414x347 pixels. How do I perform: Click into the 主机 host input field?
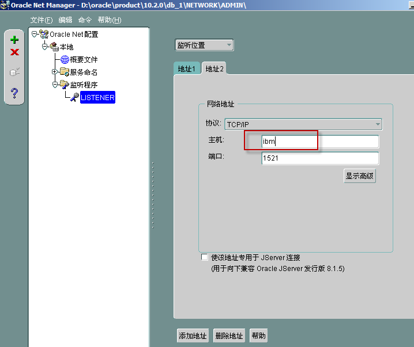(320, 142)
